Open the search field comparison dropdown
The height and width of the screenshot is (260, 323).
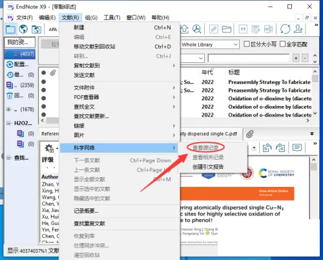[201, 58]
